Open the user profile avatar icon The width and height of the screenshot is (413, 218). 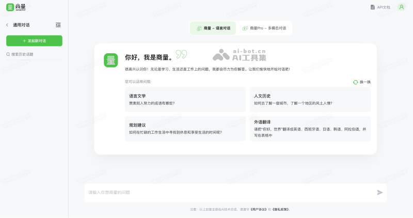[x=402, y=7]
